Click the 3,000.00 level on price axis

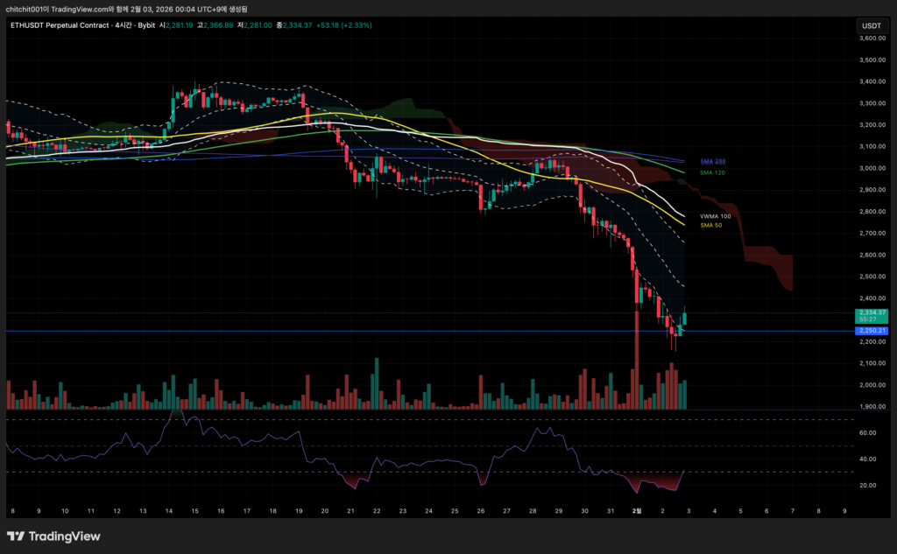coord(872,168)
